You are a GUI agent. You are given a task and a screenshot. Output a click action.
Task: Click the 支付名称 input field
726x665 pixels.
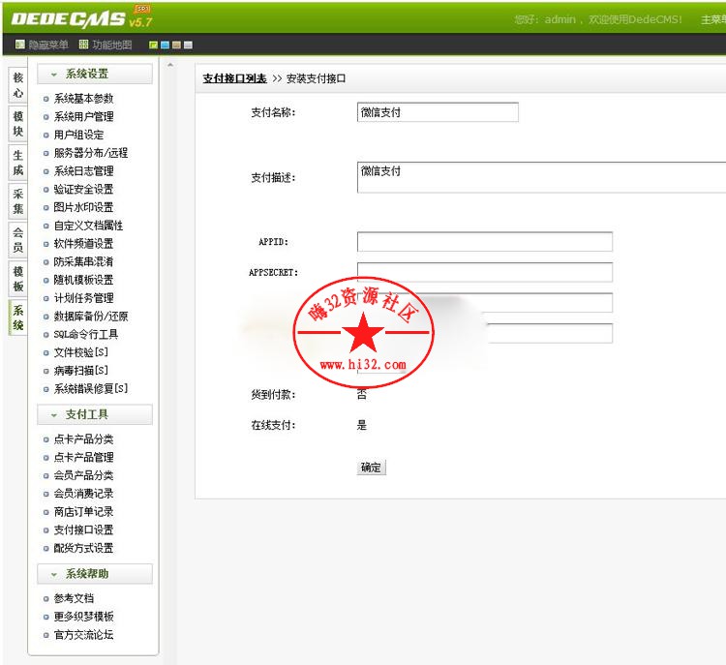438,112
